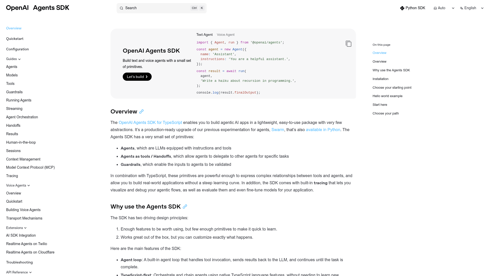Jump to Installation in page outline
Viewport: 491px width, 276px height.
(x=381, y=79)
